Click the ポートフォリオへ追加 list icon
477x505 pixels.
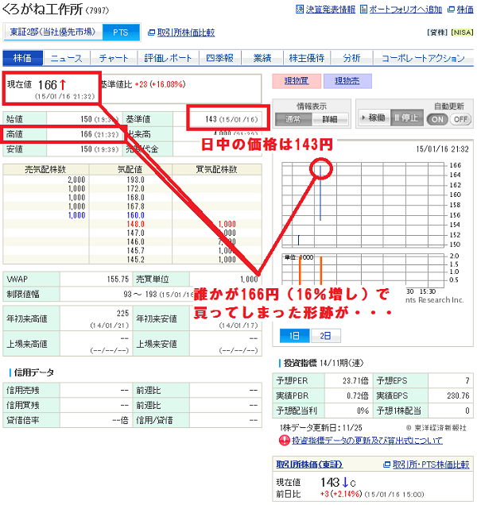[363, 10]
